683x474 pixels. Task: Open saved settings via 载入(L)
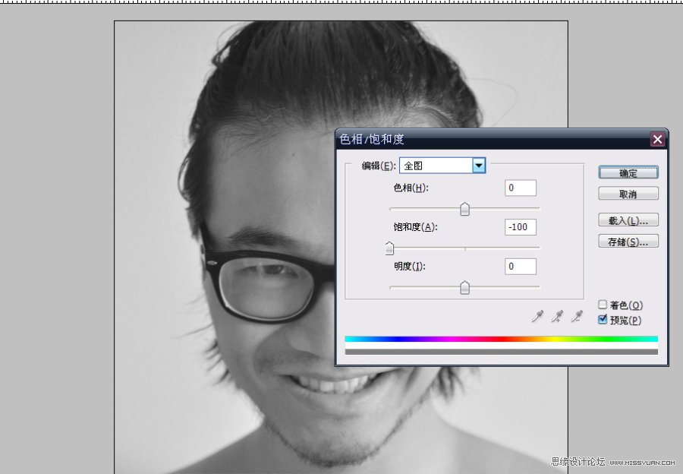tap(628, 220)
